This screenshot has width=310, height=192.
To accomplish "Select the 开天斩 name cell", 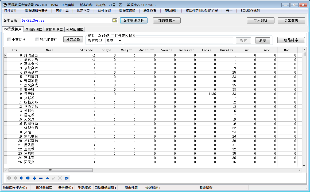I will tap(50, 94).
